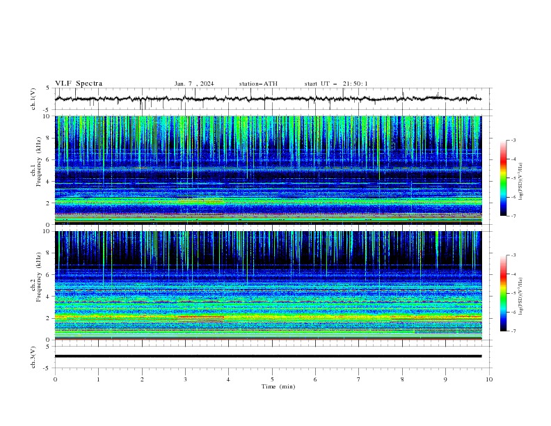
Task: Click the ch.3 voltage black trace
Action: pos(268,356)
